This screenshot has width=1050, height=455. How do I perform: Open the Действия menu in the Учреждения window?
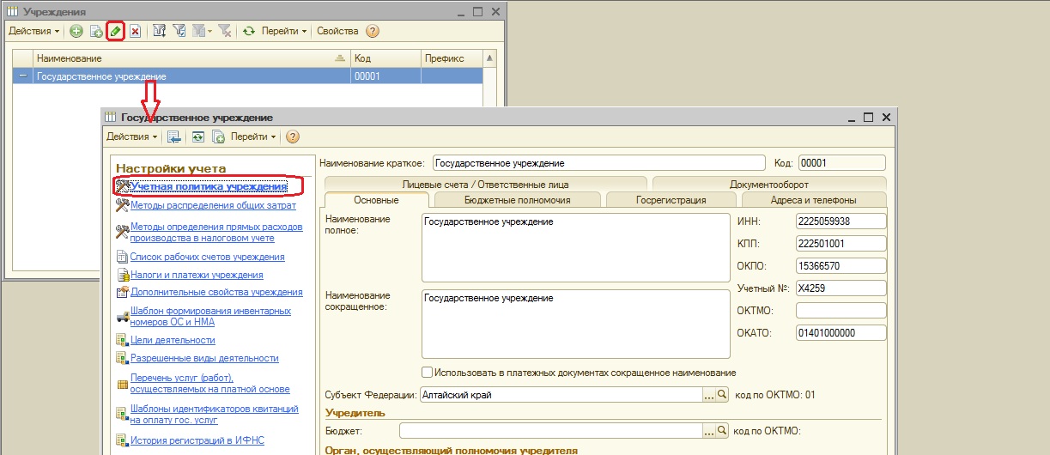(33, 31)
